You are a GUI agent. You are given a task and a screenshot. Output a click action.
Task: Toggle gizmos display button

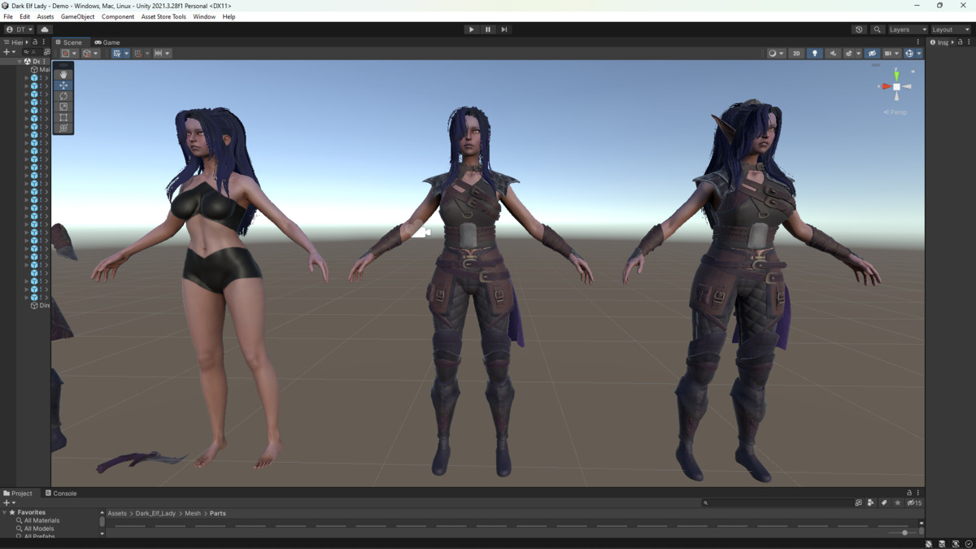pos(909,54)
